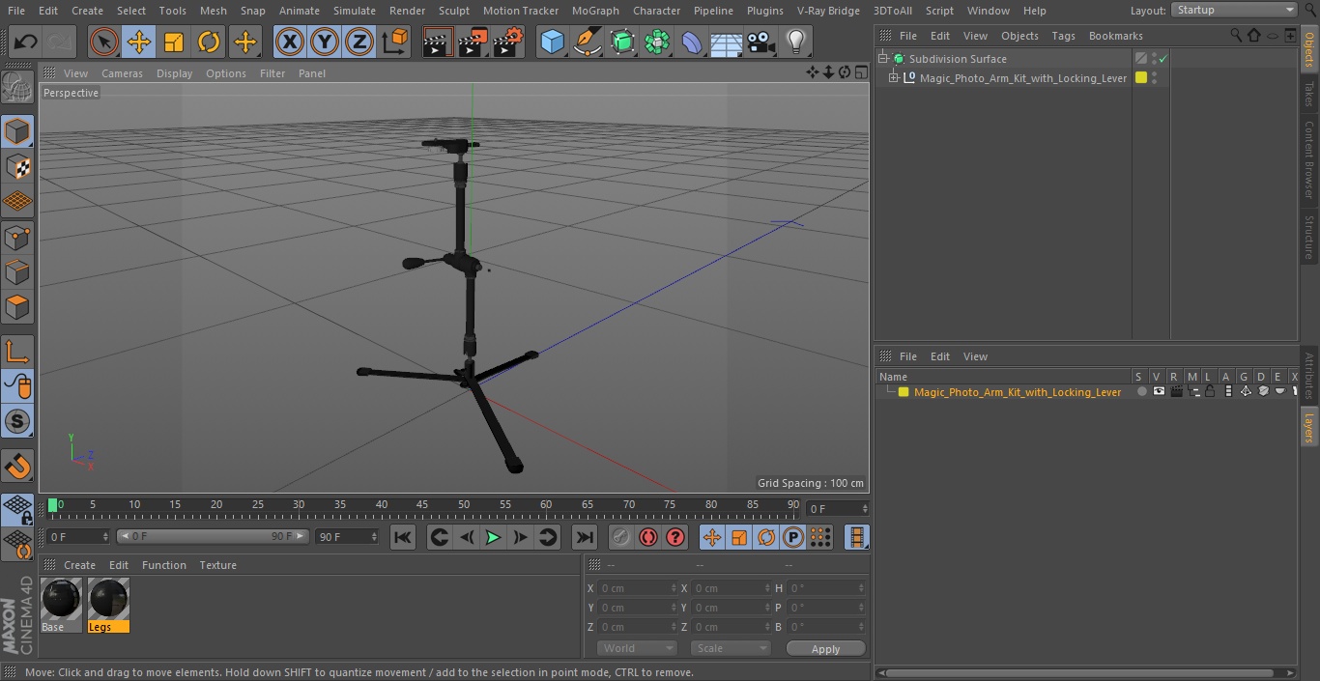Open the Scale mode dropdown
The image size is (1320, 681).
[x=731, y=648]
